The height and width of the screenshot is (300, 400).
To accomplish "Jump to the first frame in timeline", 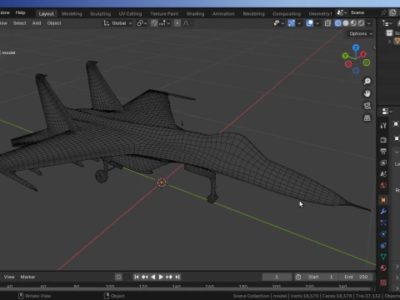I will [137, 277].
